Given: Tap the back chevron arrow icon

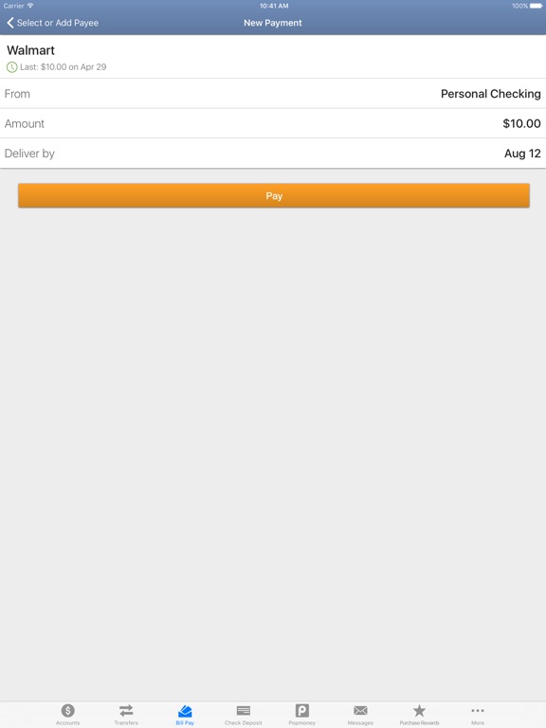Looking at the screenshot, I should 10,23.
